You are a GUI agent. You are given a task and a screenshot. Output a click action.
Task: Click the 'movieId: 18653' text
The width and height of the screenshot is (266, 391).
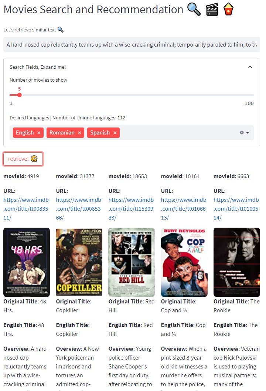point(127,176)
